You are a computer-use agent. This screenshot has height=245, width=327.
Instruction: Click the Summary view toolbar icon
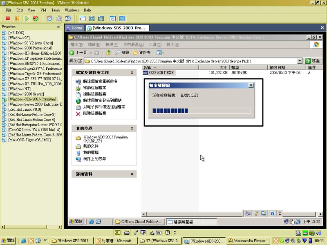[x=113, y=18]
